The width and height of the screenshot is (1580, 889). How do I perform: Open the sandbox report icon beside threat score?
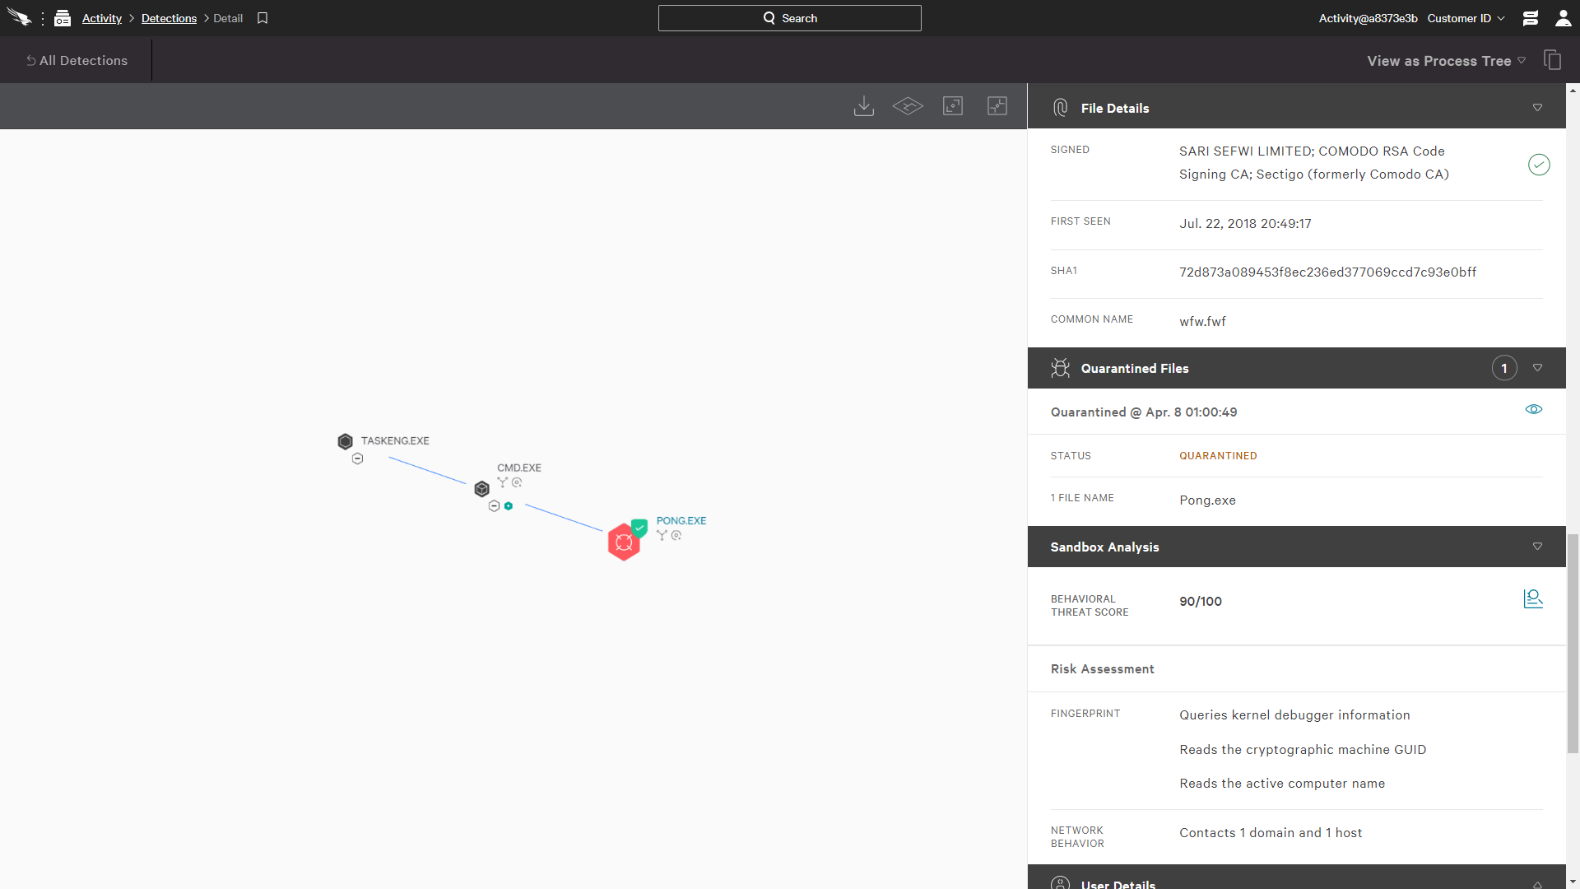click(x=1533, y=598)
